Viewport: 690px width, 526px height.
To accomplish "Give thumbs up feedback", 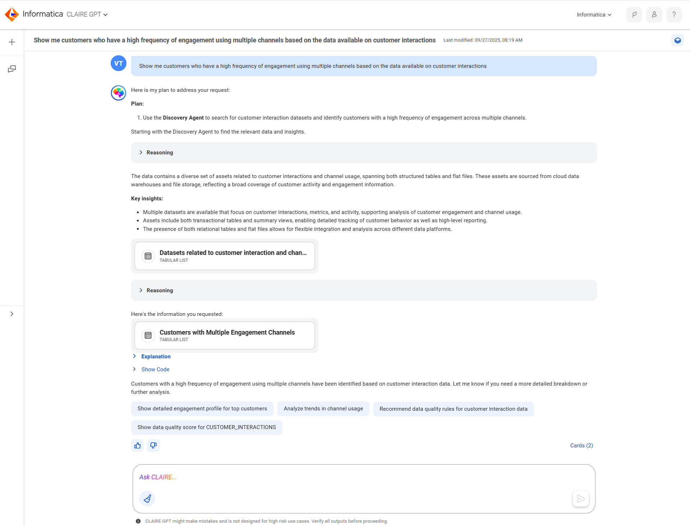I will click(x=138, y=445).
